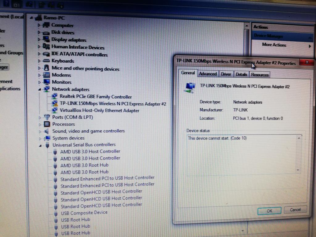Screen dimensions: 316x237
Task: Expand the Ports (COM & LPT) category
Action: [39, 117]
